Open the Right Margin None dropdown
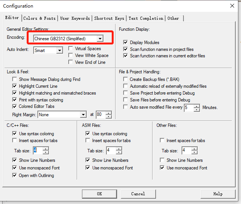Screen dimensions: 241x204 83,115
